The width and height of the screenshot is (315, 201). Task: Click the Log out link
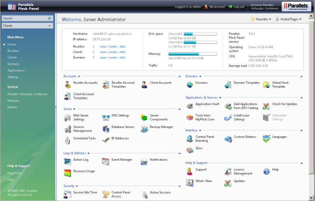pos(237,7)
